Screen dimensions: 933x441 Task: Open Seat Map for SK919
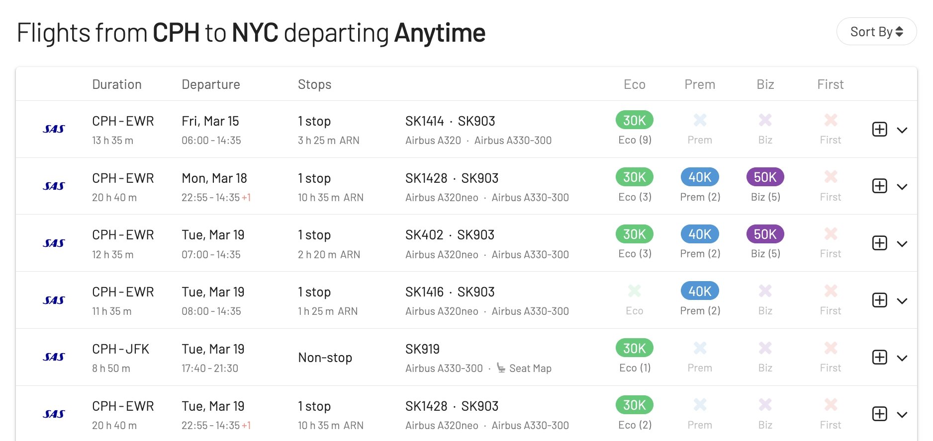pos(524,368)
